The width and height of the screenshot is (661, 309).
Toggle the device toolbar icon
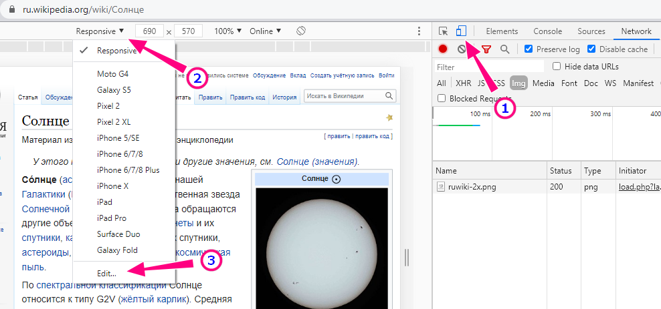click(x=461, y=31)
